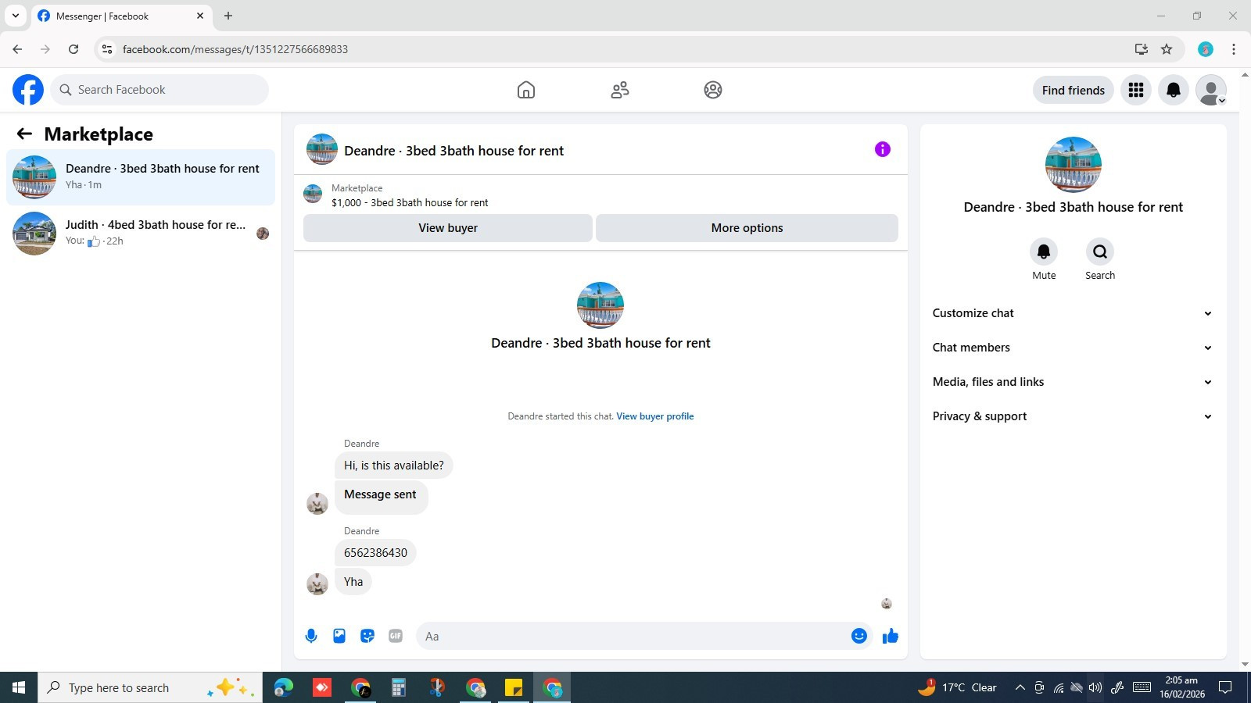Image resolution: width=1251 pixels, height=703 pixels.
Task: Open the Windows notification center
Action: pos(1226,687)
